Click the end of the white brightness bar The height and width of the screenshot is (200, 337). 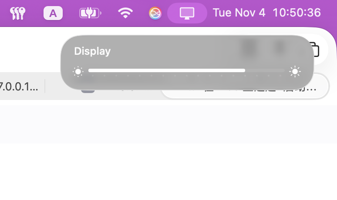[244, 70]
